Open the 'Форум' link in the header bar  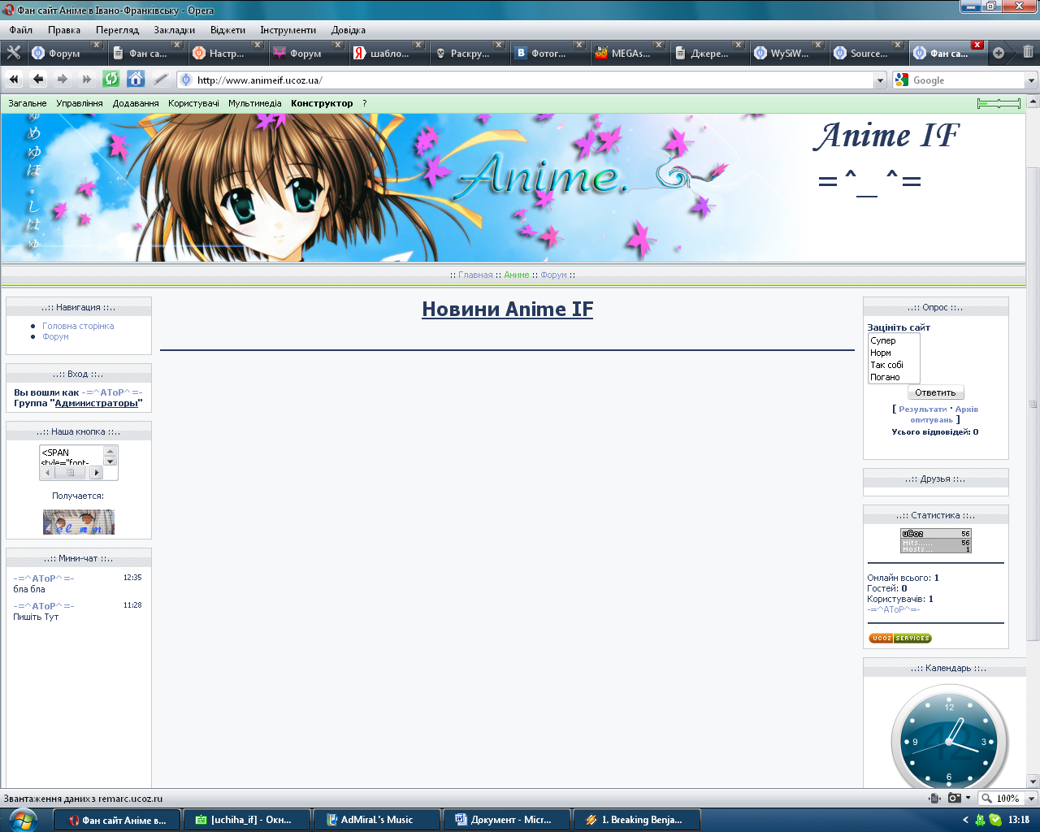[553, 275]
